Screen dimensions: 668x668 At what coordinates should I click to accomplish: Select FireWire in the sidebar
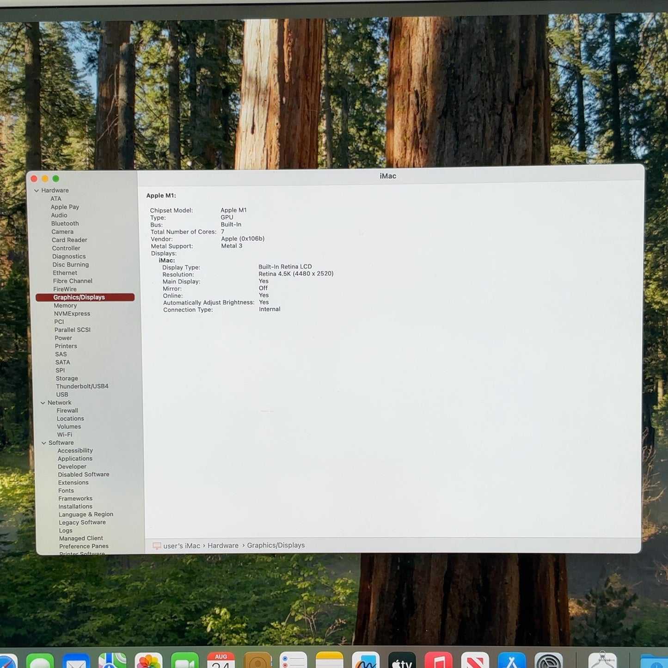pyautogui.click(x=65, y=289)
